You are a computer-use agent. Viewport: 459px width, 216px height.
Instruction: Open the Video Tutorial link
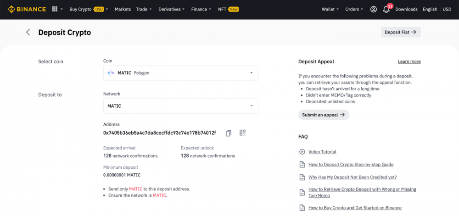tap(322, 152)
